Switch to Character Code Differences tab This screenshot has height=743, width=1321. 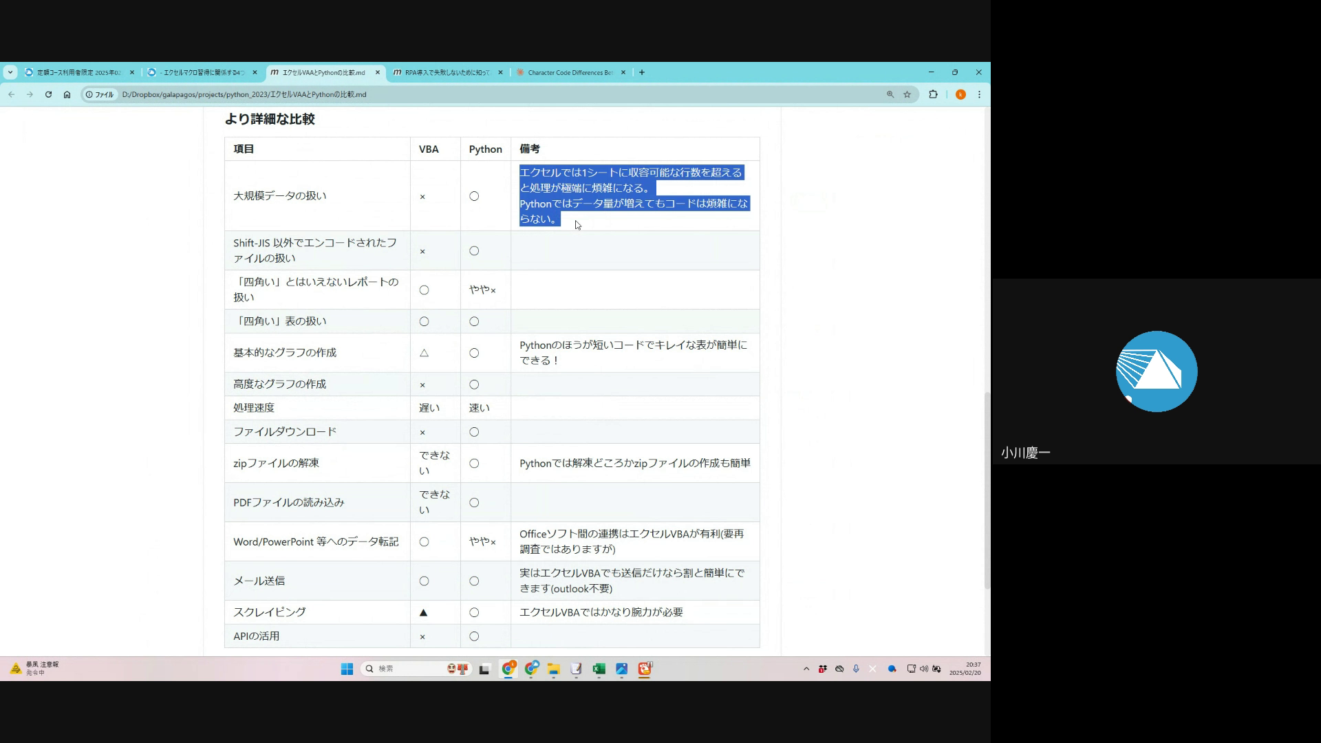(570, 72)
